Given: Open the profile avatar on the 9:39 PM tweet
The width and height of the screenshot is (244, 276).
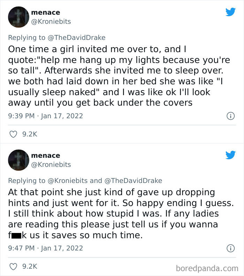Looking at the screenshot, I should (18, 17).
